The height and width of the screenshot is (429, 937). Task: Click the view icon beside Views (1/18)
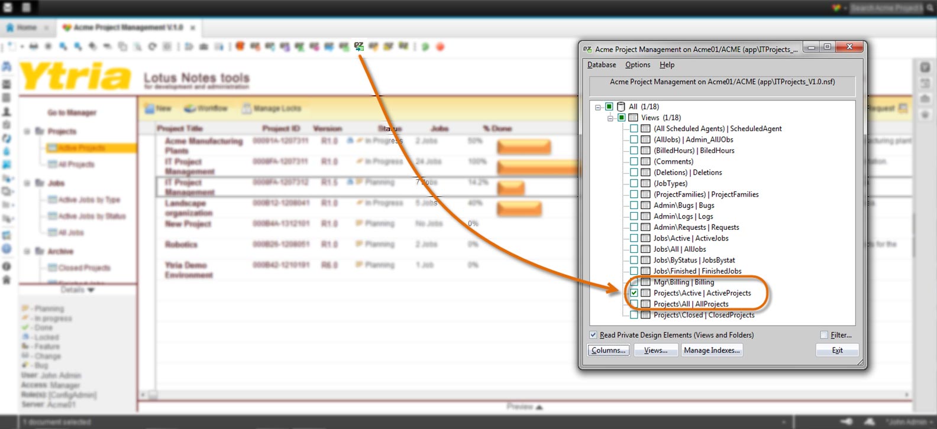(x=633, y=118)
